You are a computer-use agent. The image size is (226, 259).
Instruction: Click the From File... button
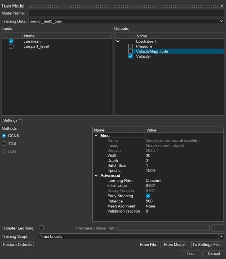coord(149,245)
